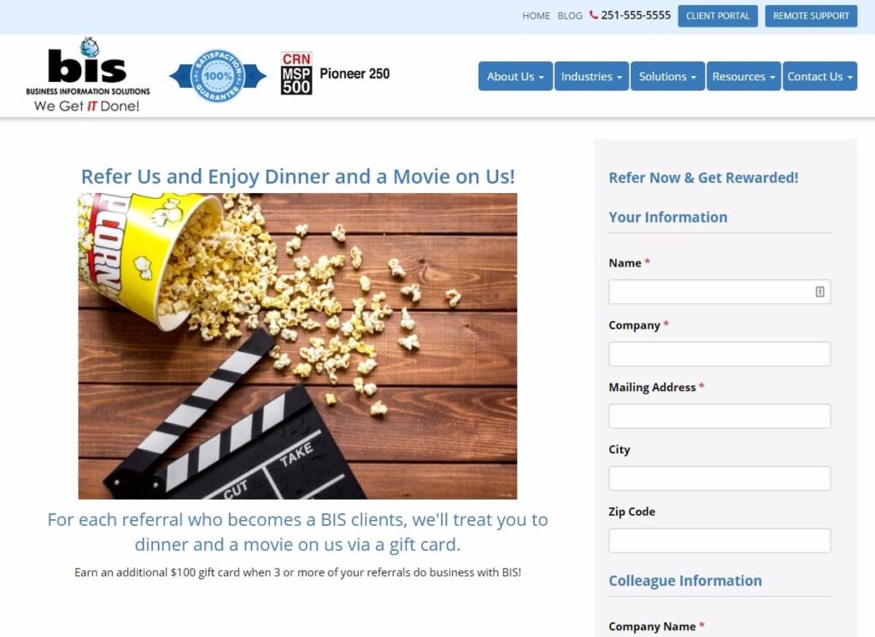Open the BLOG page link
This screenshot has width=875, height=637.
coord(569,15)
